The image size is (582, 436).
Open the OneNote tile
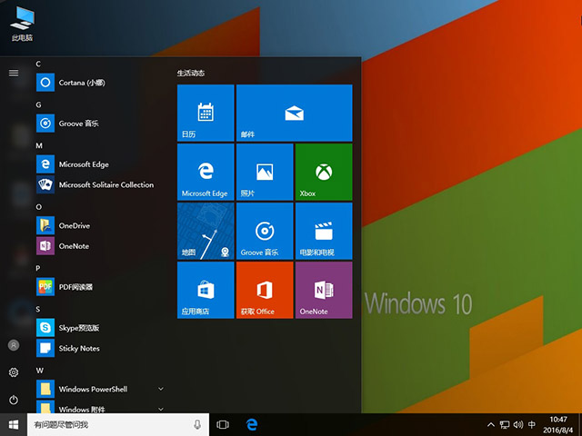(x=323, y=290)
